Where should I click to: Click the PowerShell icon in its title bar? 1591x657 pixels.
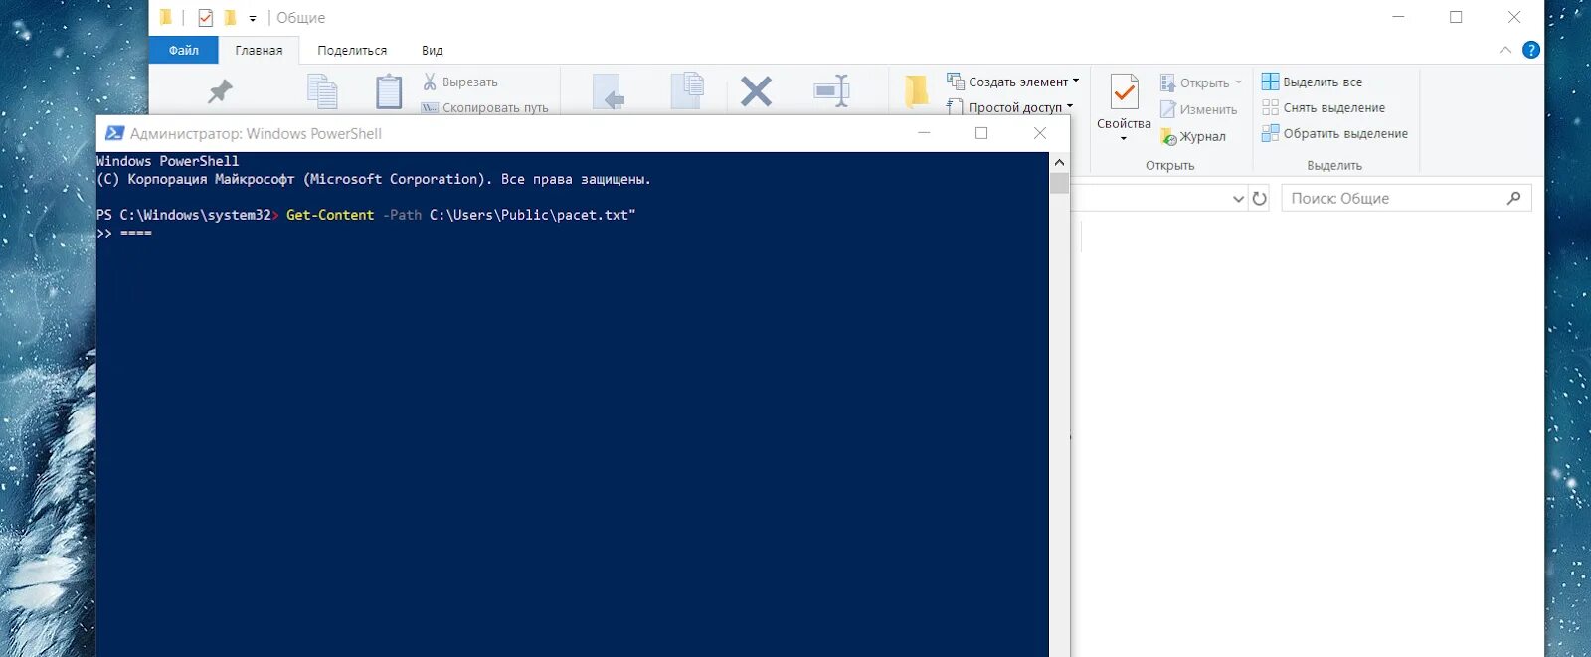[x=114, y=133]
